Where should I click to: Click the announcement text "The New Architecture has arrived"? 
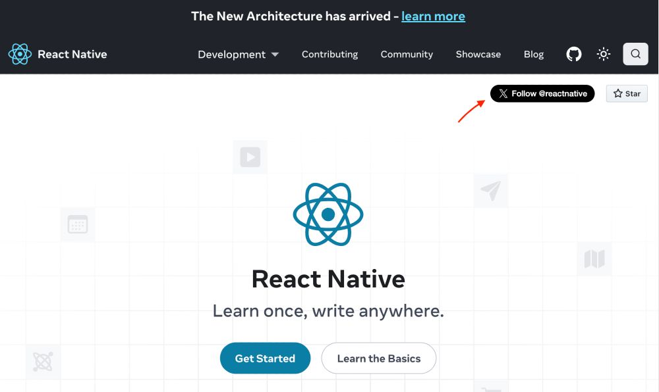pyautogui.click(x=291, y=16)
